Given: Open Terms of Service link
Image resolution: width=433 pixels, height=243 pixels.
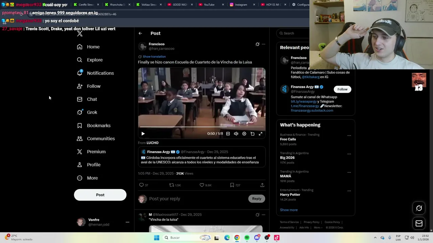Looking at the screenshot, I should tap(289, 222).
